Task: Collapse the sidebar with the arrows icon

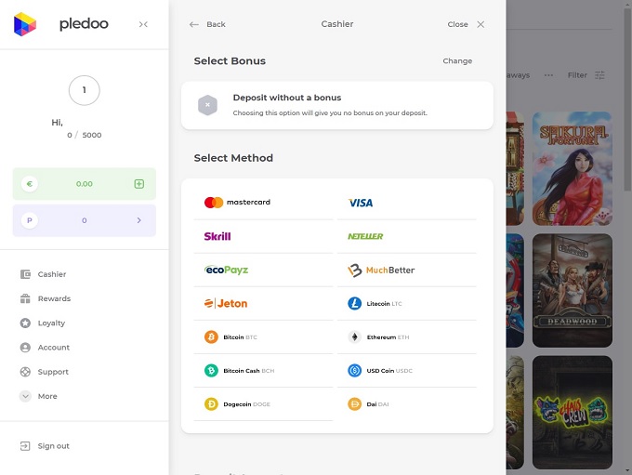Action: 143,24
